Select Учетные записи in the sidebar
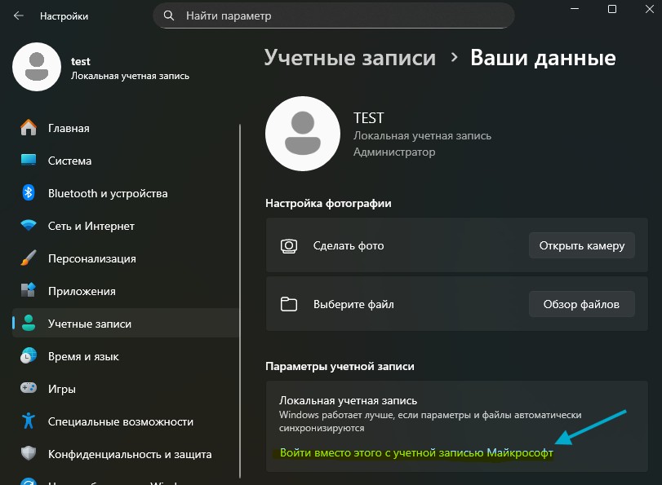This screenshot has width=662, height=485. 90,324
